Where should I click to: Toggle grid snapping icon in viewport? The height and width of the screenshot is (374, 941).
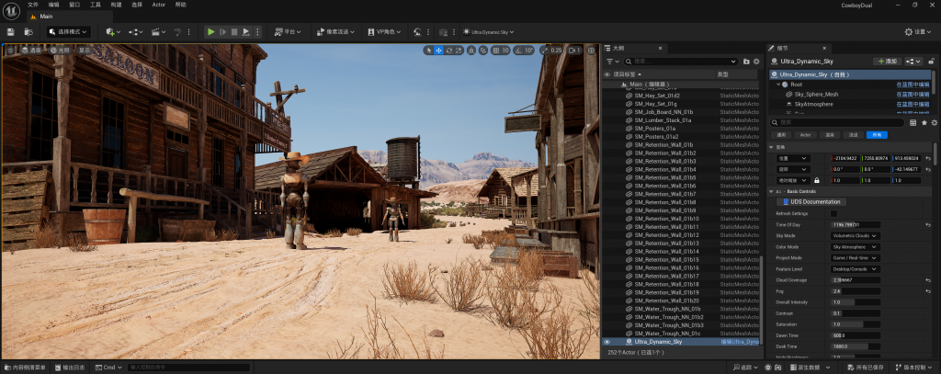[494, 50]
